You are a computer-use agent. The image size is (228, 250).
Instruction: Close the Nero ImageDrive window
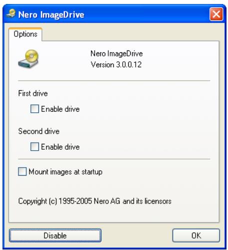tap(216, 14)
